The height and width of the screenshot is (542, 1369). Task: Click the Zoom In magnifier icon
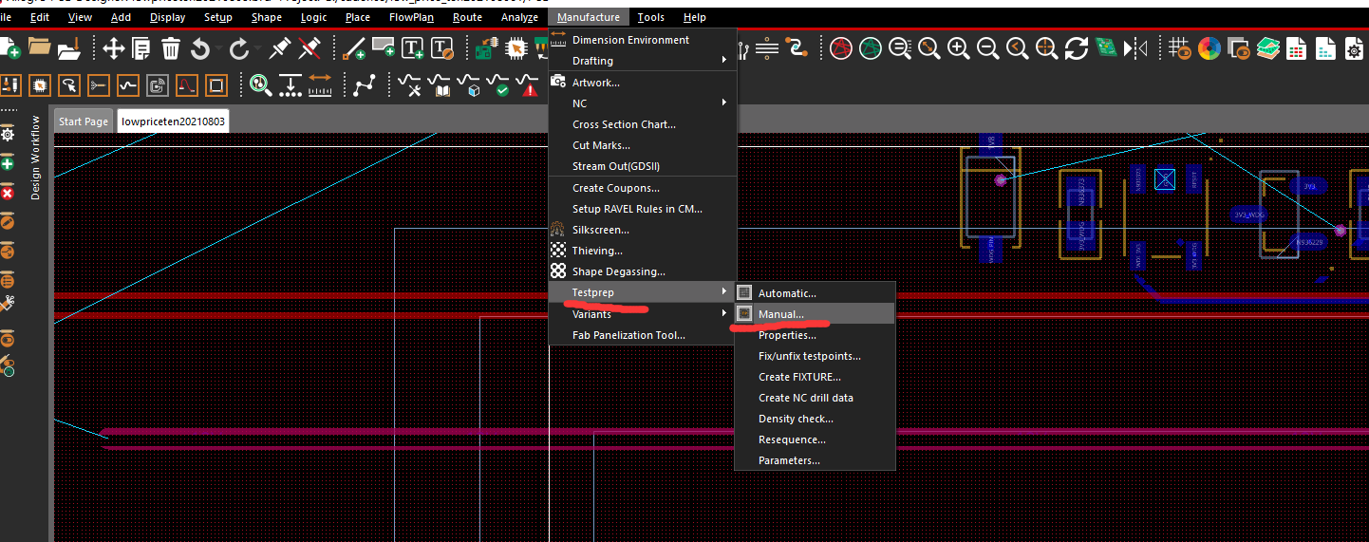point(959,48)
